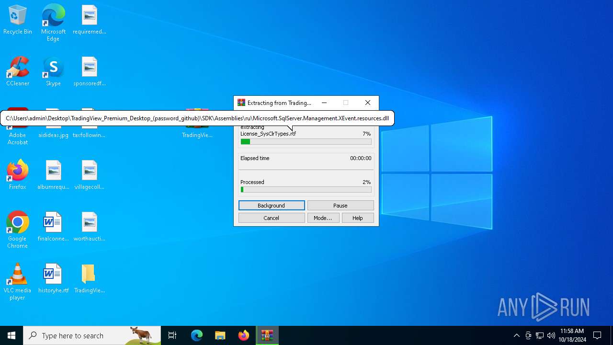Select the requiremed... image file

pos(90,20)
